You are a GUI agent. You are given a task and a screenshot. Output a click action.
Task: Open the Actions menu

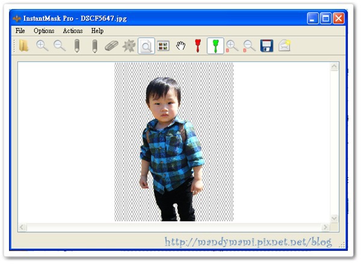click(x=73, y=31)
